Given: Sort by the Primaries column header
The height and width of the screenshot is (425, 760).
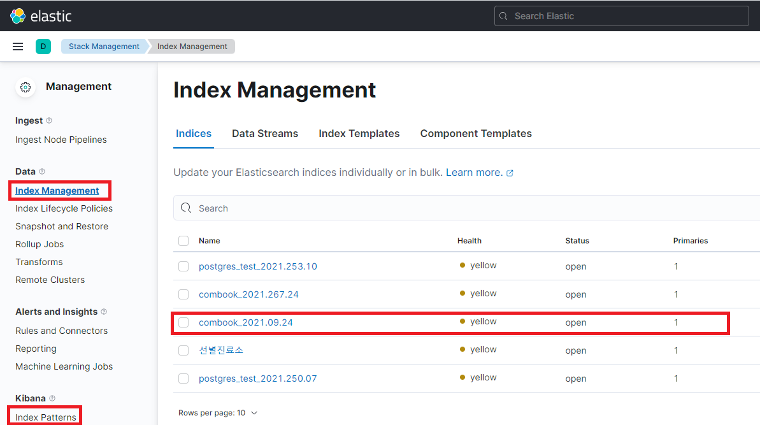Looking at the screenshot, I should click(690, 241).
